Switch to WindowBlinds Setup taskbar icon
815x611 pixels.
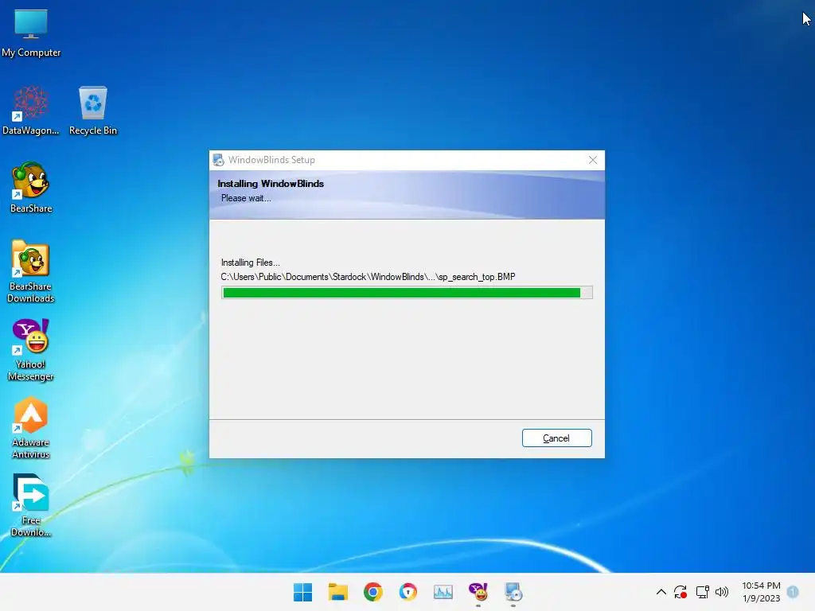click(x=513, y=592)
